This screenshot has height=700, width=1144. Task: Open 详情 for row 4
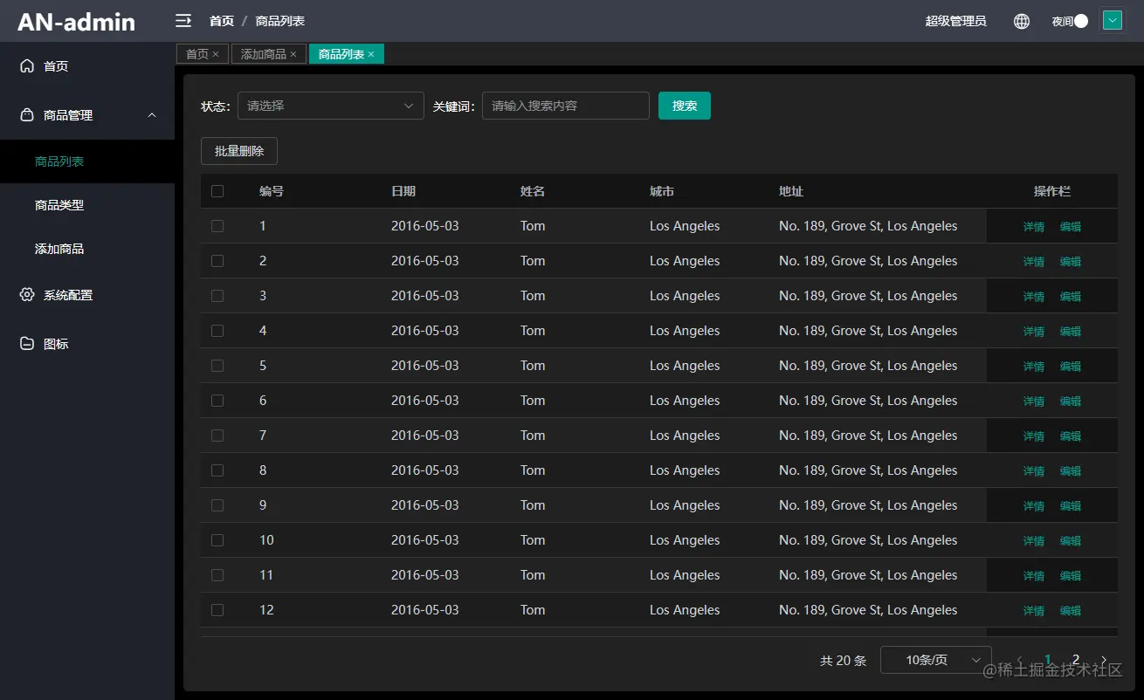[x=1034, y=332]
